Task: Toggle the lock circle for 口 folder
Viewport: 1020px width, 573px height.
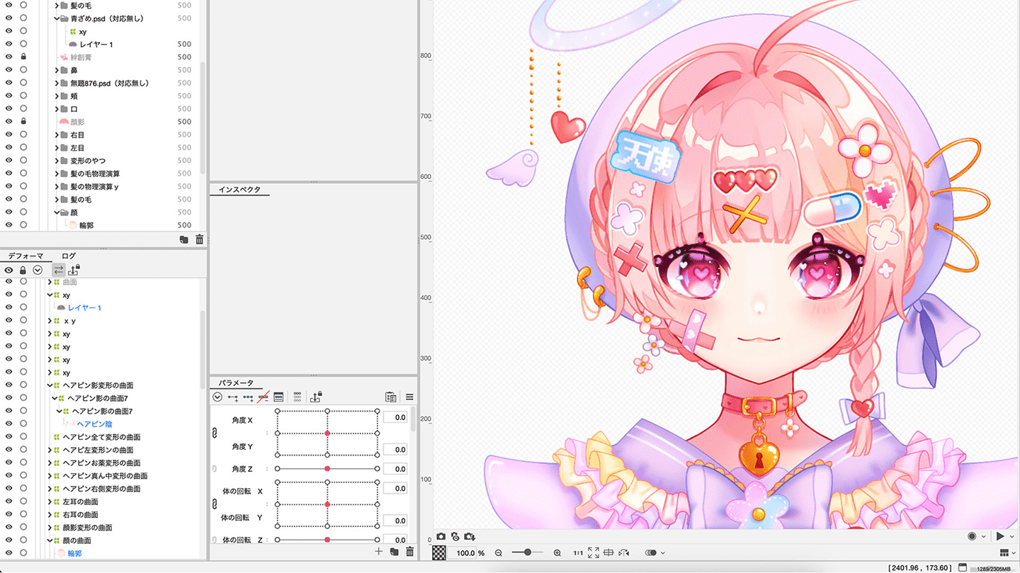Action: click(23, 108)
